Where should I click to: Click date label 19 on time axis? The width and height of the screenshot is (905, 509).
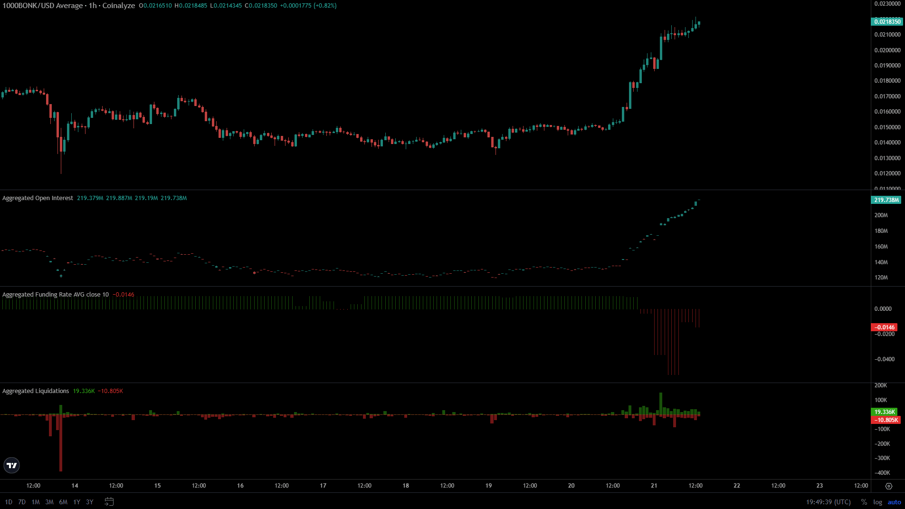[488, 486]
